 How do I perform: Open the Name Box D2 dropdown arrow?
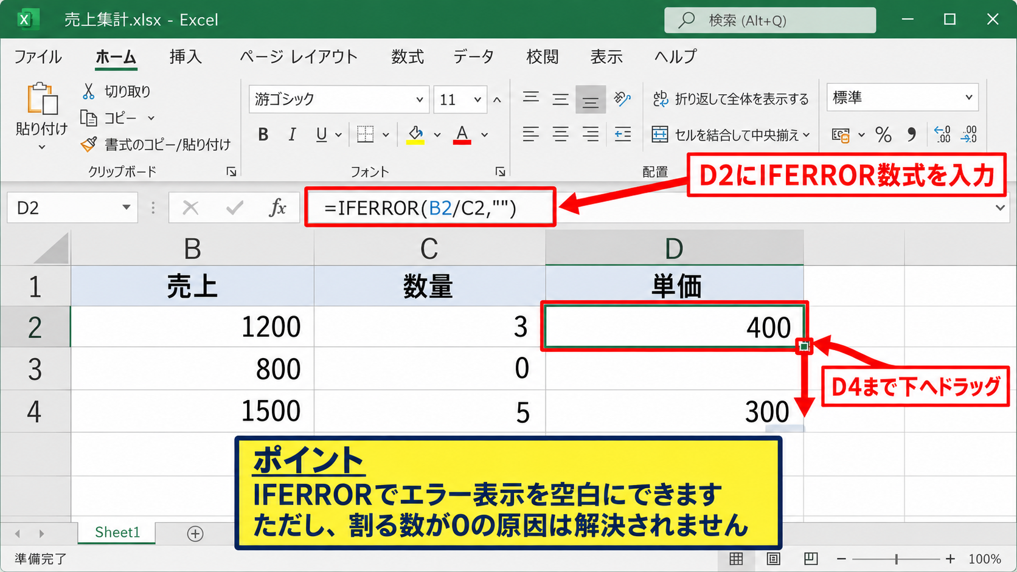tap(126, 207)
